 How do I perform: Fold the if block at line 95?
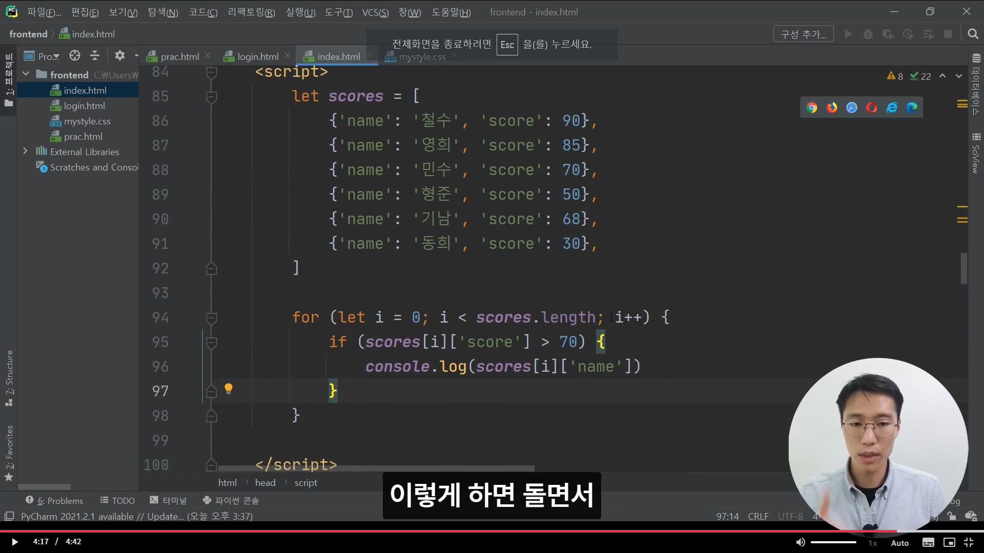211,342
